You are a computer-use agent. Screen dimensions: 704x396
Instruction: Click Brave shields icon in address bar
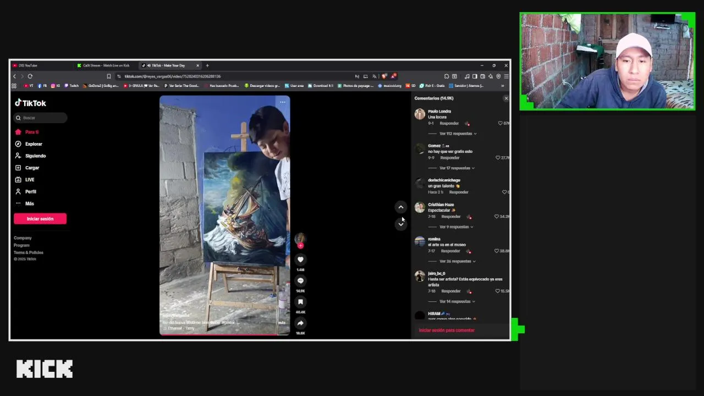(x=384, y=76)
